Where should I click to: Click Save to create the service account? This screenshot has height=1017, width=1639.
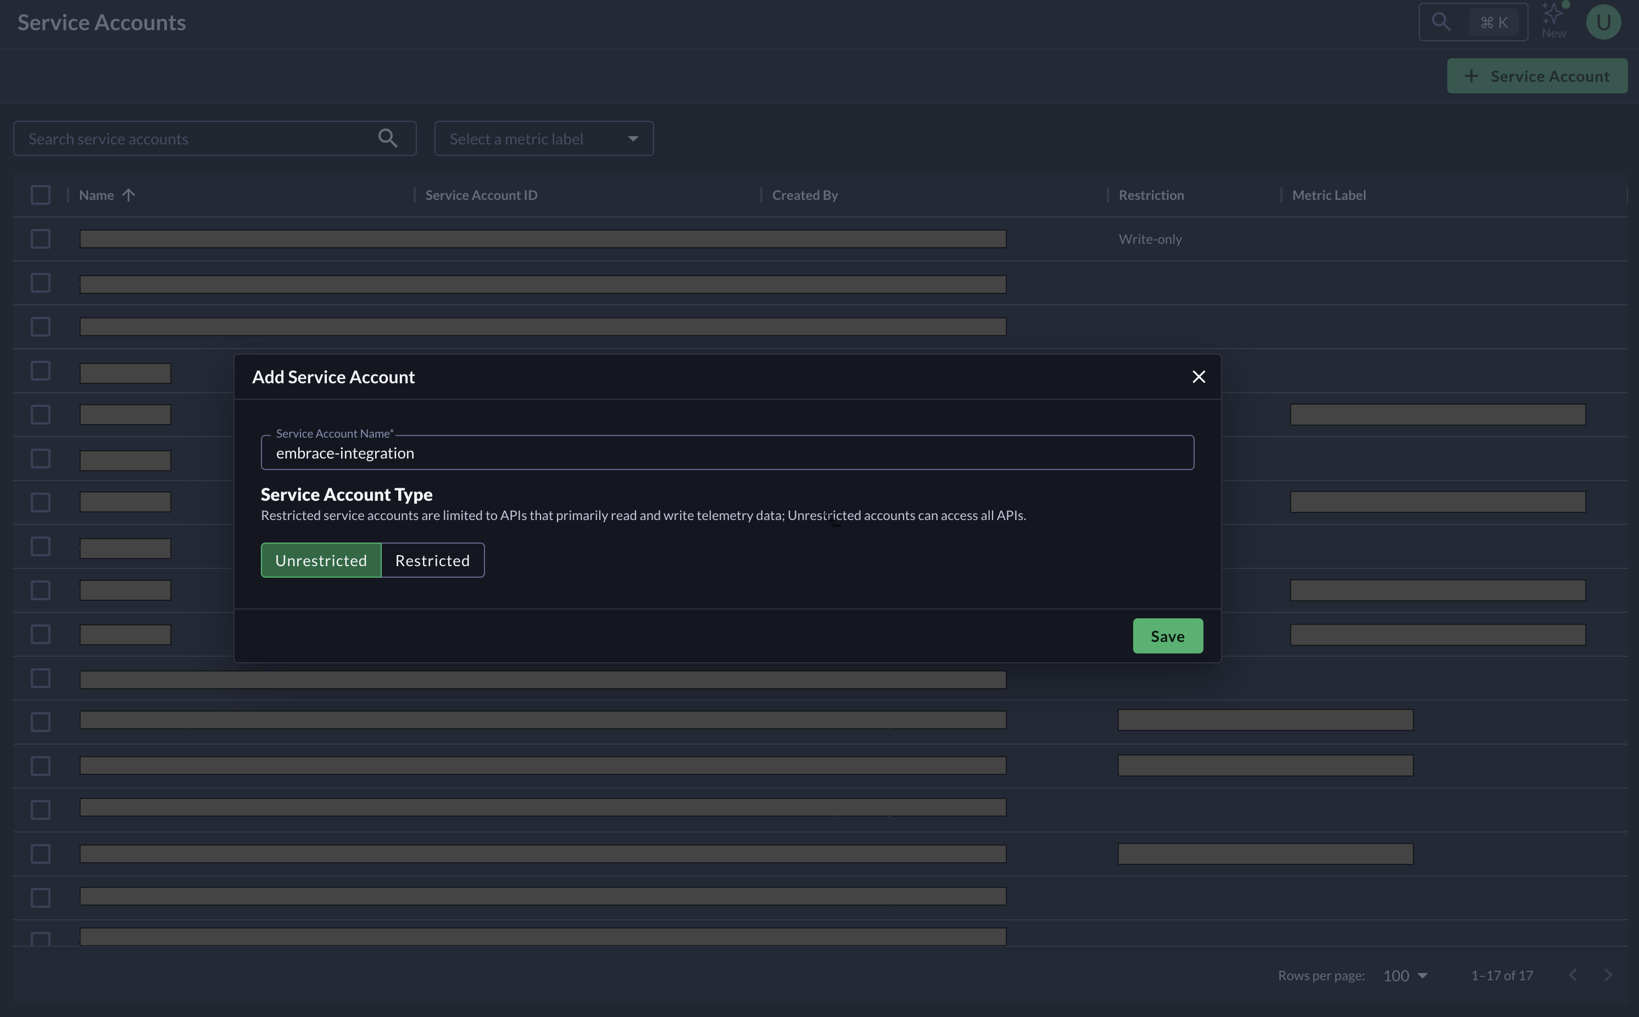[x=1167, y=635]
